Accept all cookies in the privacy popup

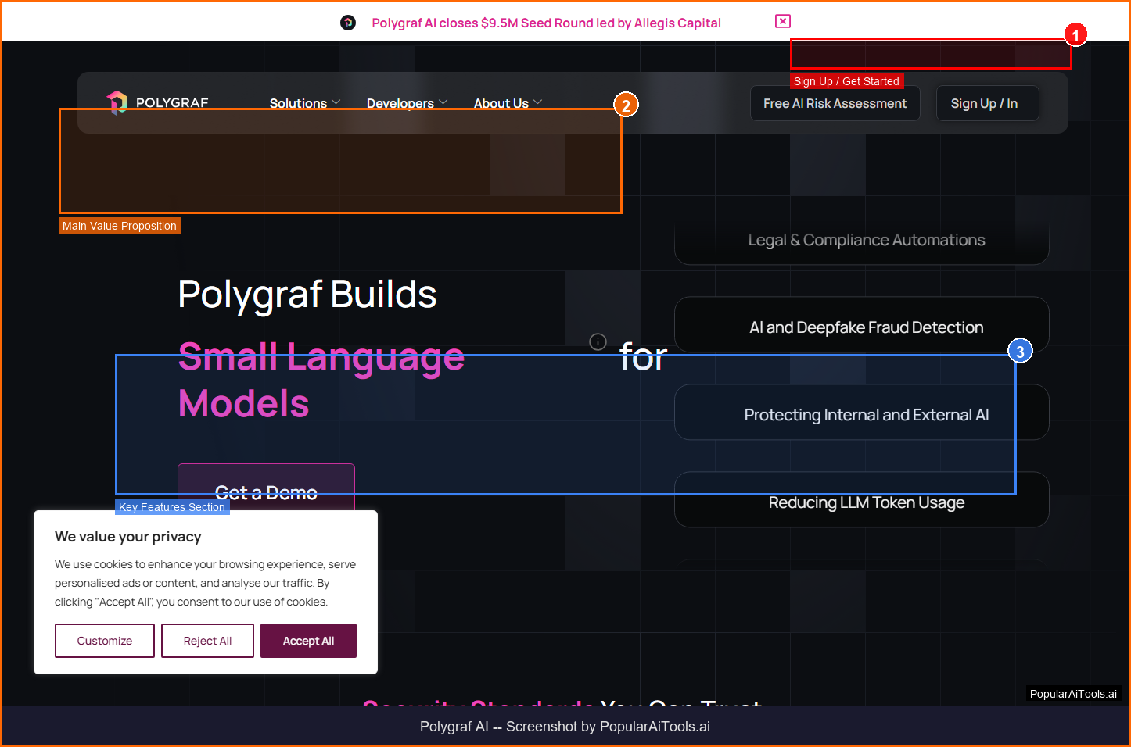click(x=308, y=641)
